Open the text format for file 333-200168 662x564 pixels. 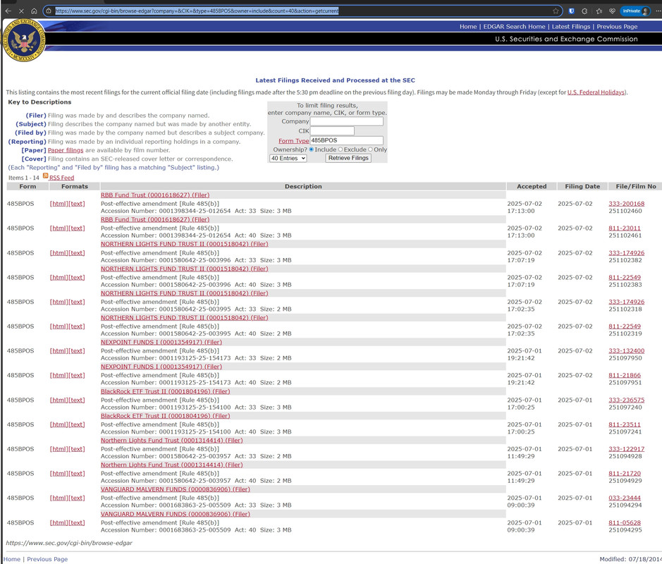76,204
